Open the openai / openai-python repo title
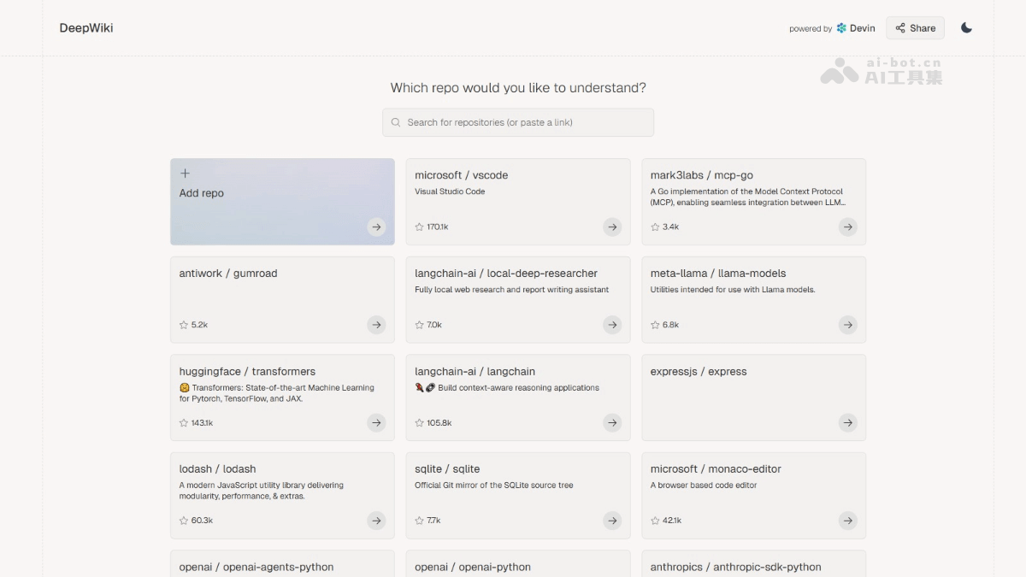 tap(473, 567)
